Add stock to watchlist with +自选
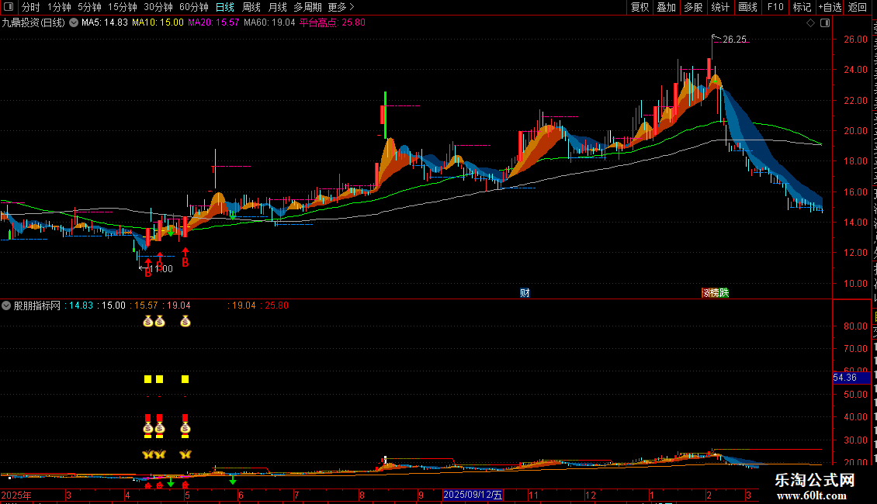The height and width of the screenshot is (504, 877). click(830, 7)
